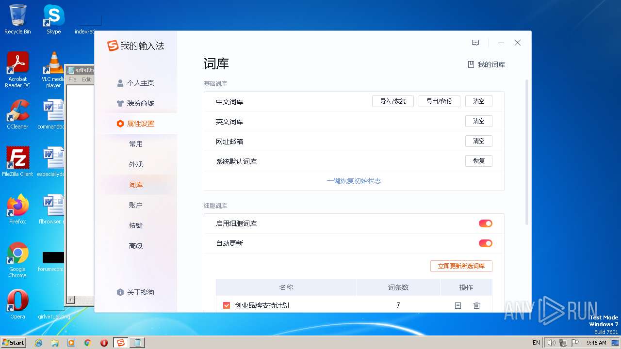The image size is (621, 349).
Task: Click 导入/恢复 for 中文词库
Action: click(393, 101)
